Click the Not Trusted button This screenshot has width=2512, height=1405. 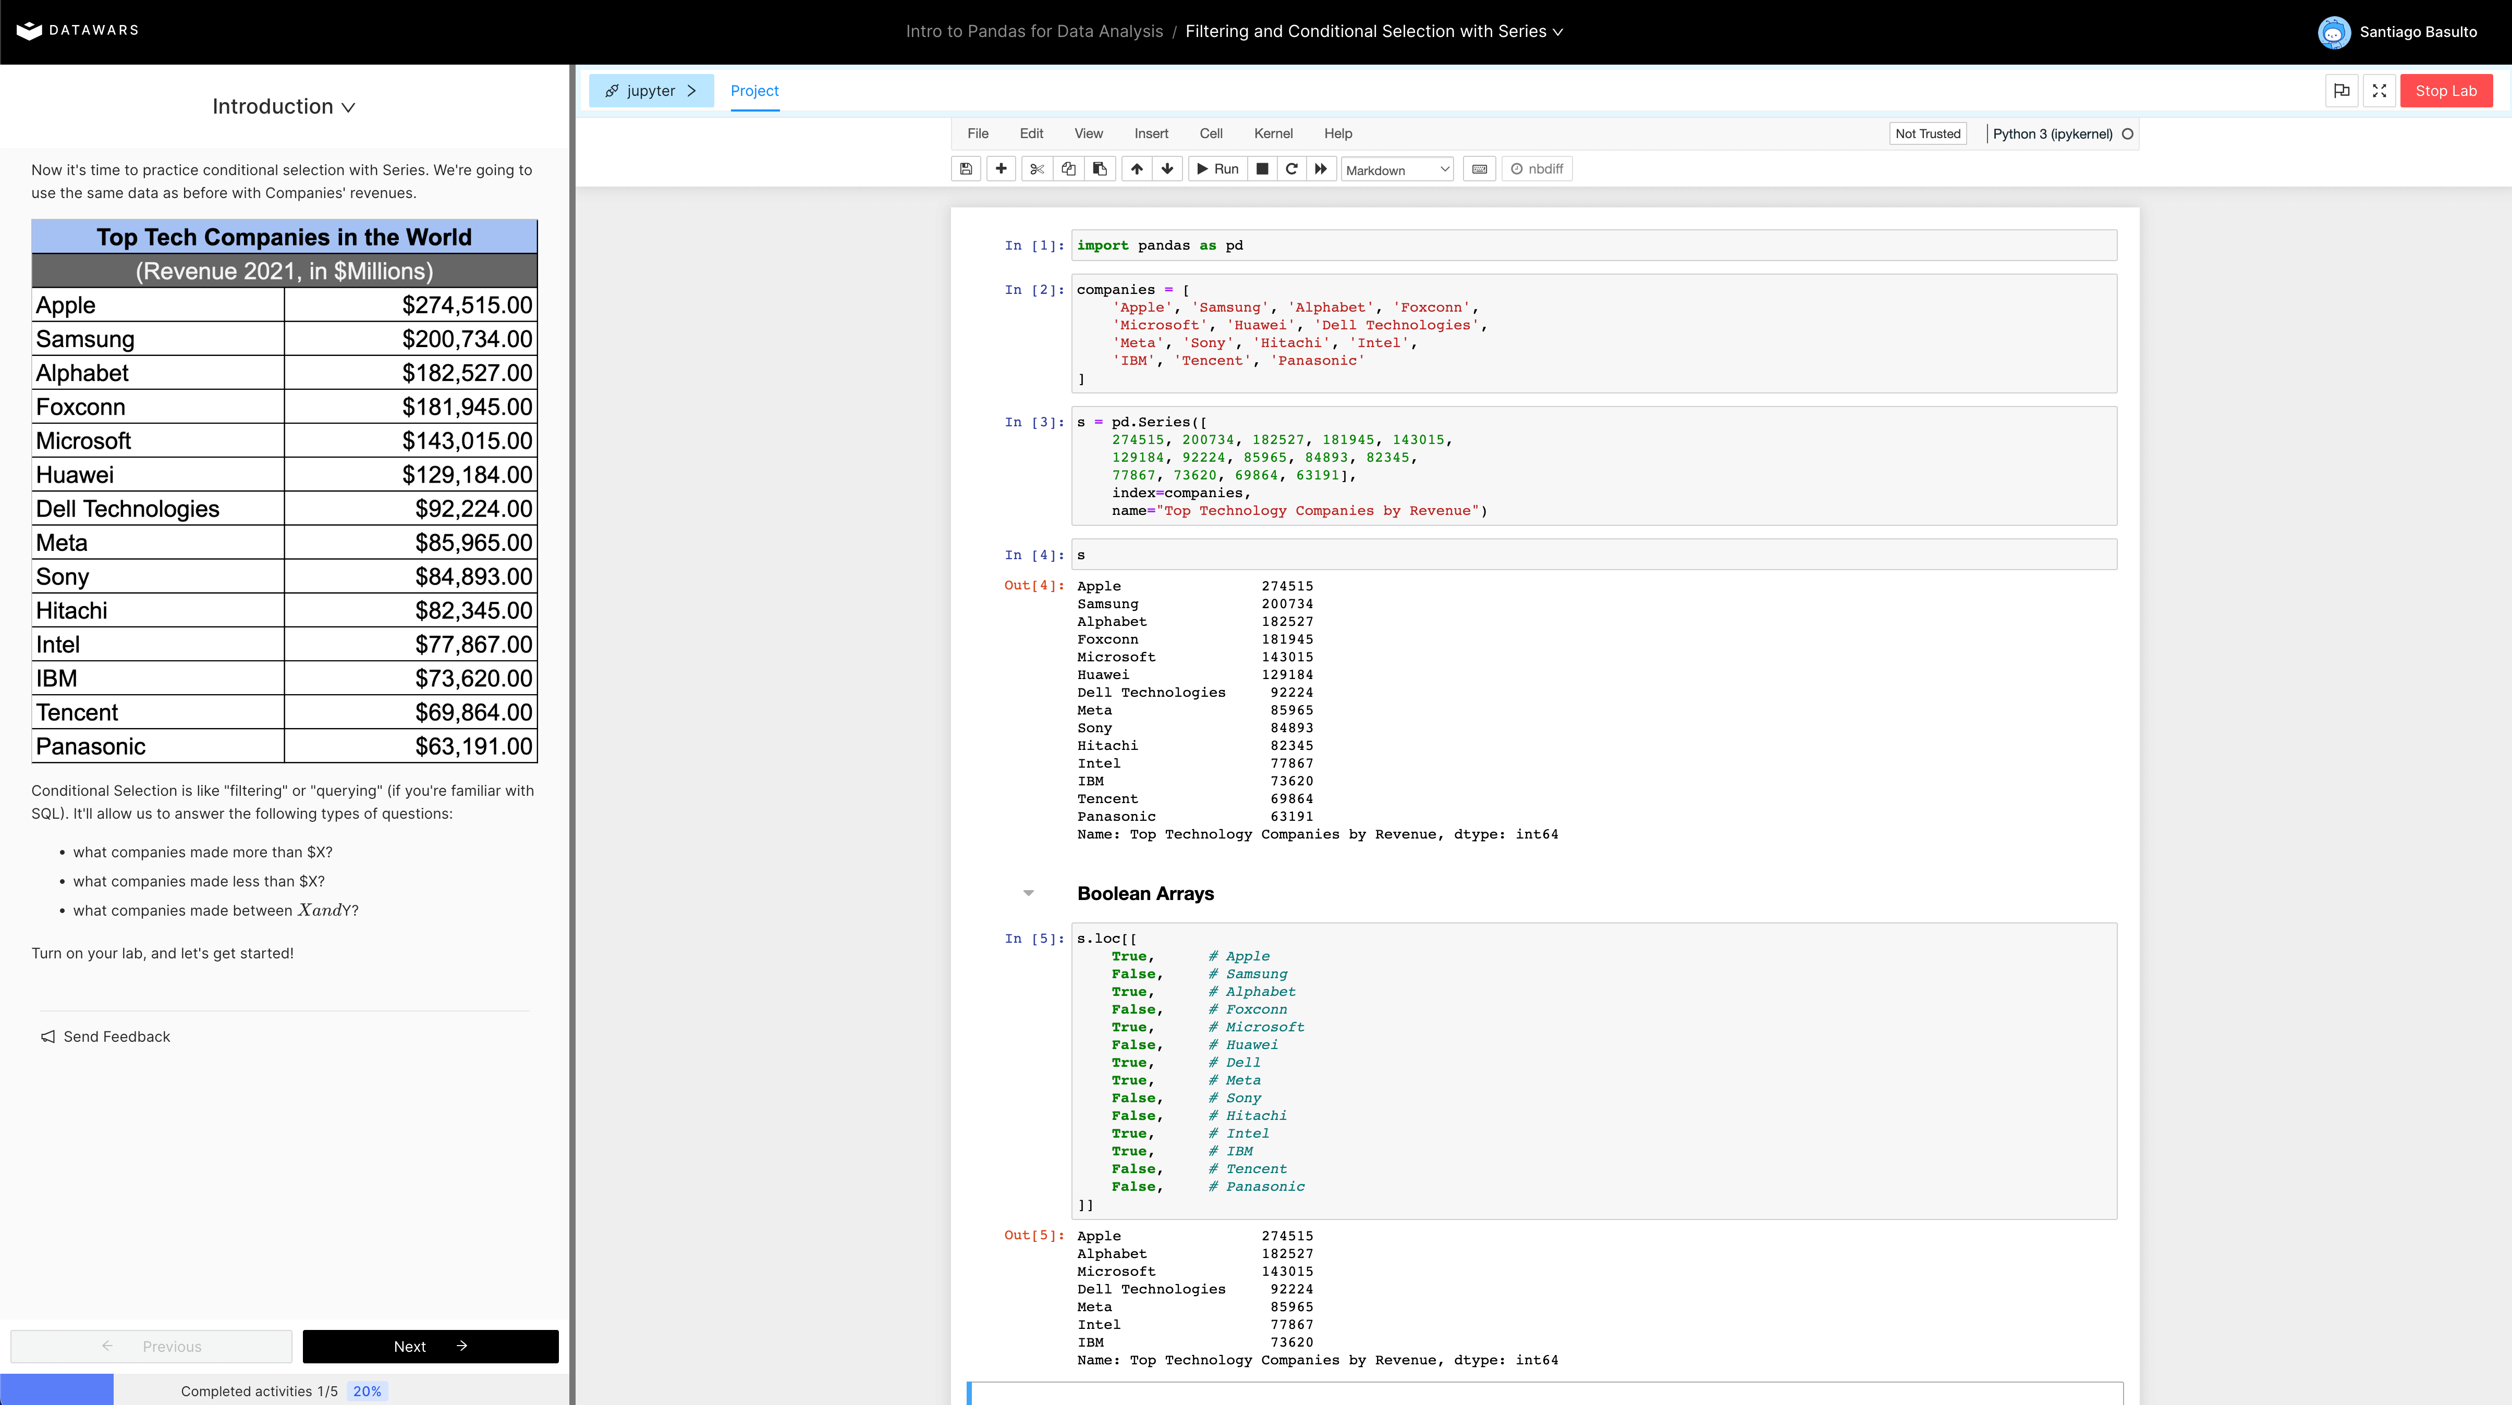[x=1927, y=133]
